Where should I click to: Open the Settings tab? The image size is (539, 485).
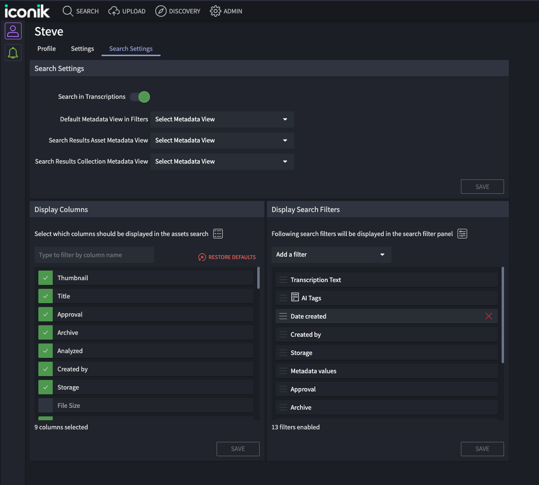82,48
